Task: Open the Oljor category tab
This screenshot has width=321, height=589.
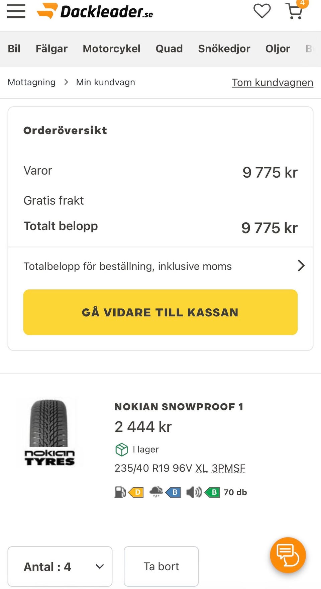Action: point(278,49)
